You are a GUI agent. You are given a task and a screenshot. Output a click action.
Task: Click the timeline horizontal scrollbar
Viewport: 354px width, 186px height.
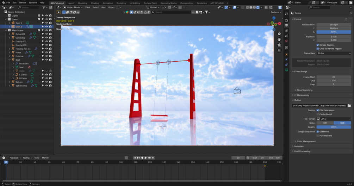point(142,181)
